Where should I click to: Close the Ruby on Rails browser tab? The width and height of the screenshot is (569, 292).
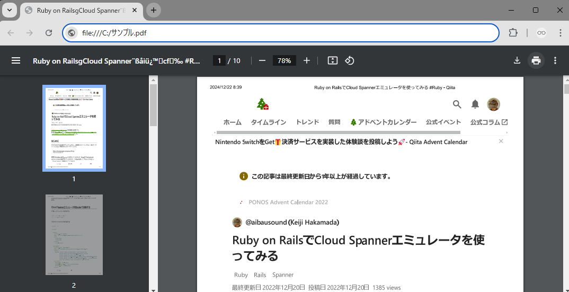coord(135,11)
